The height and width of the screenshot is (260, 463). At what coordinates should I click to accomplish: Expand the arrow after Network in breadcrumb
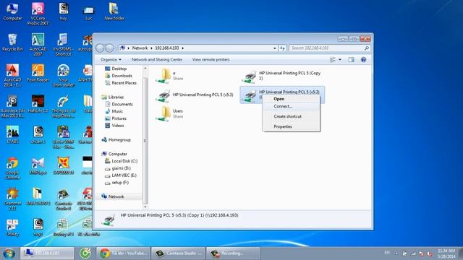(x=151, y=48)
